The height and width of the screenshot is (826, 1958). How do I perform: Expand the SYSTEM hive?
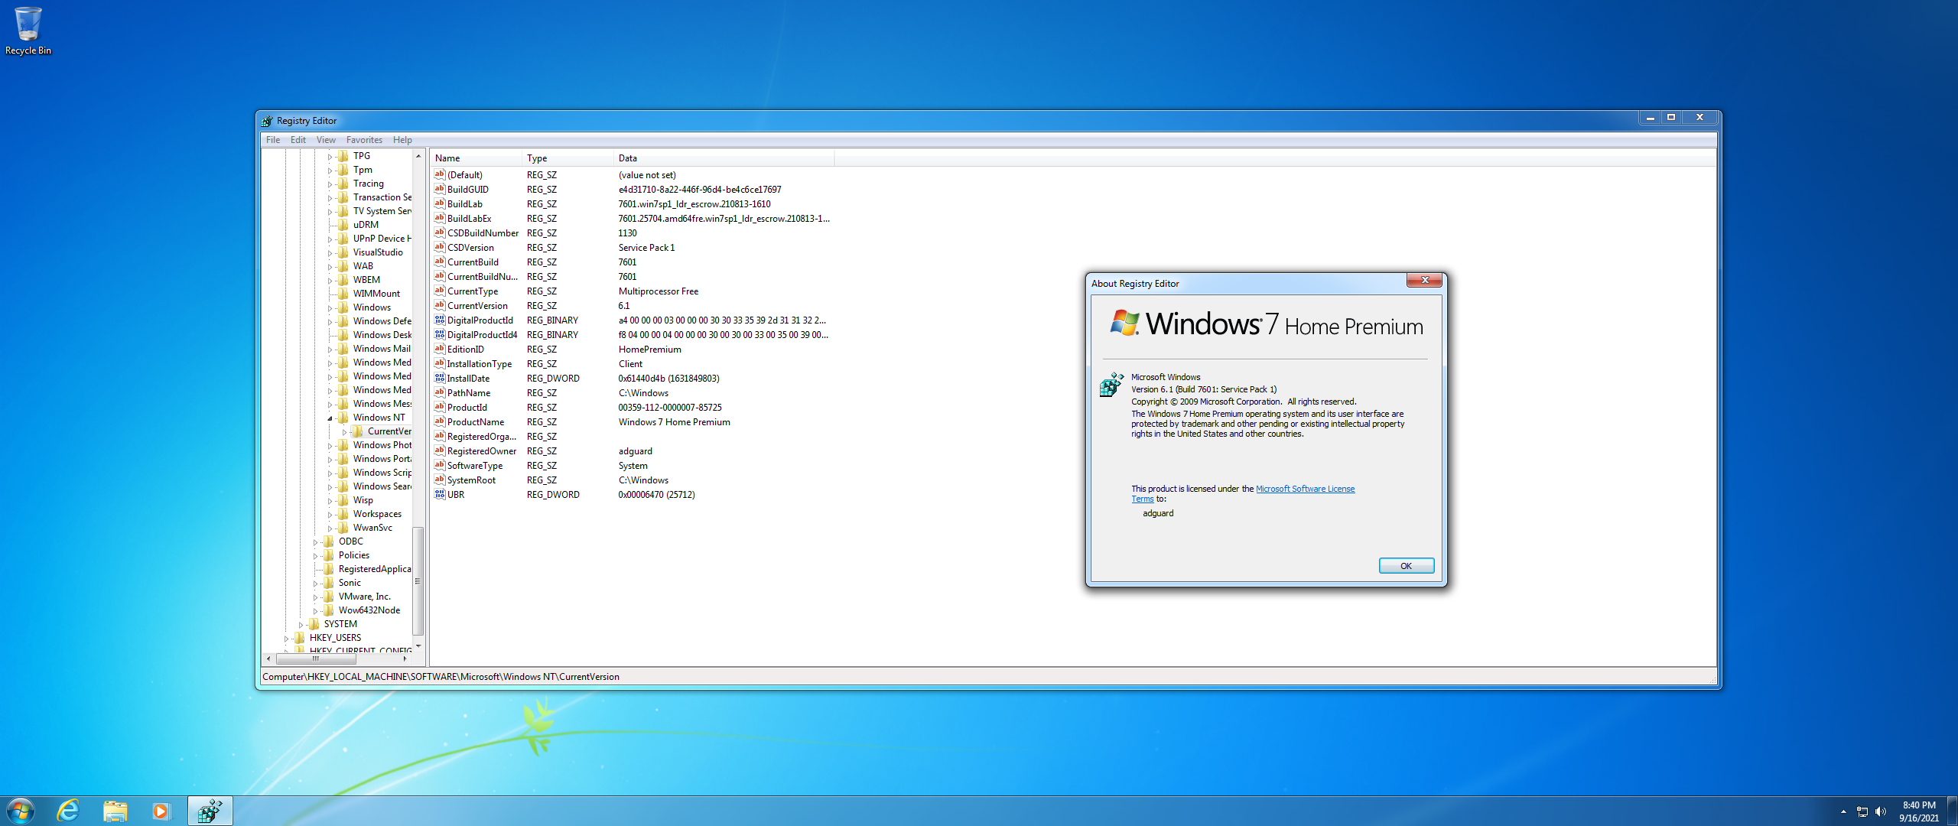coord(301,625)
